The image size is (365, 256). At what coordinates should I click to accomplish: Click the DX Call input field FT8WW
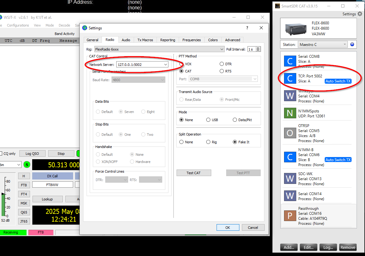(x=52, y=185)
